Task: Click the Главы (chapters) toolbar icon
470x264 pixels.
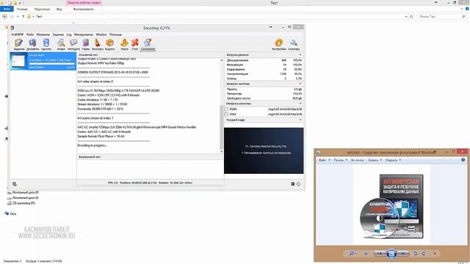Action: 86,44
